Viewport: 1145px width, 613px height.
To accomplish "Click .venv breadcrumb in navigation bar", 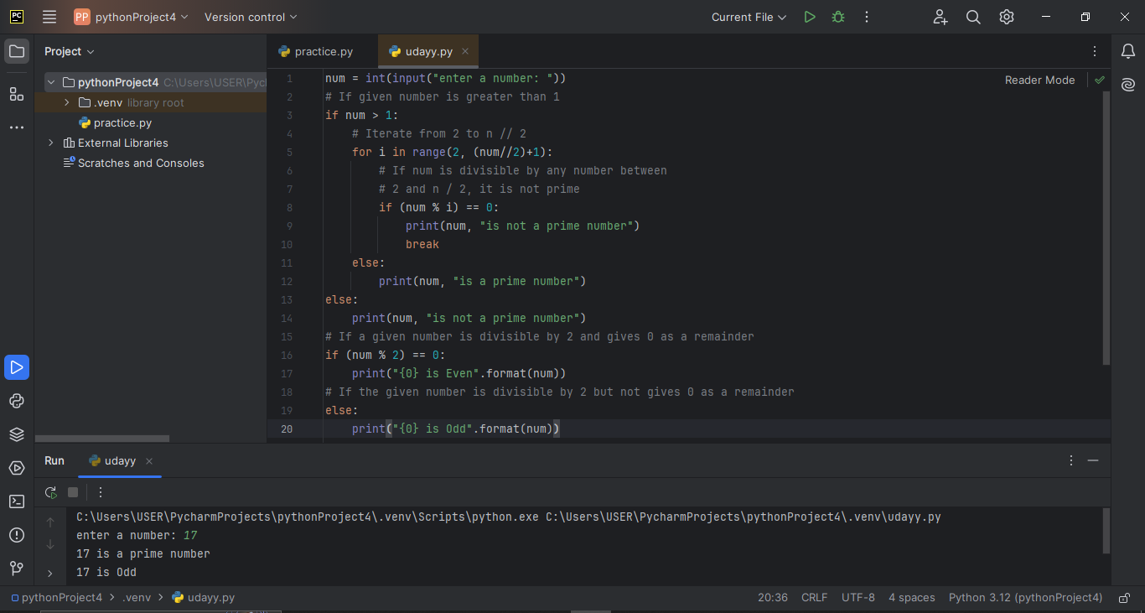I will click(x=137, y=598).
